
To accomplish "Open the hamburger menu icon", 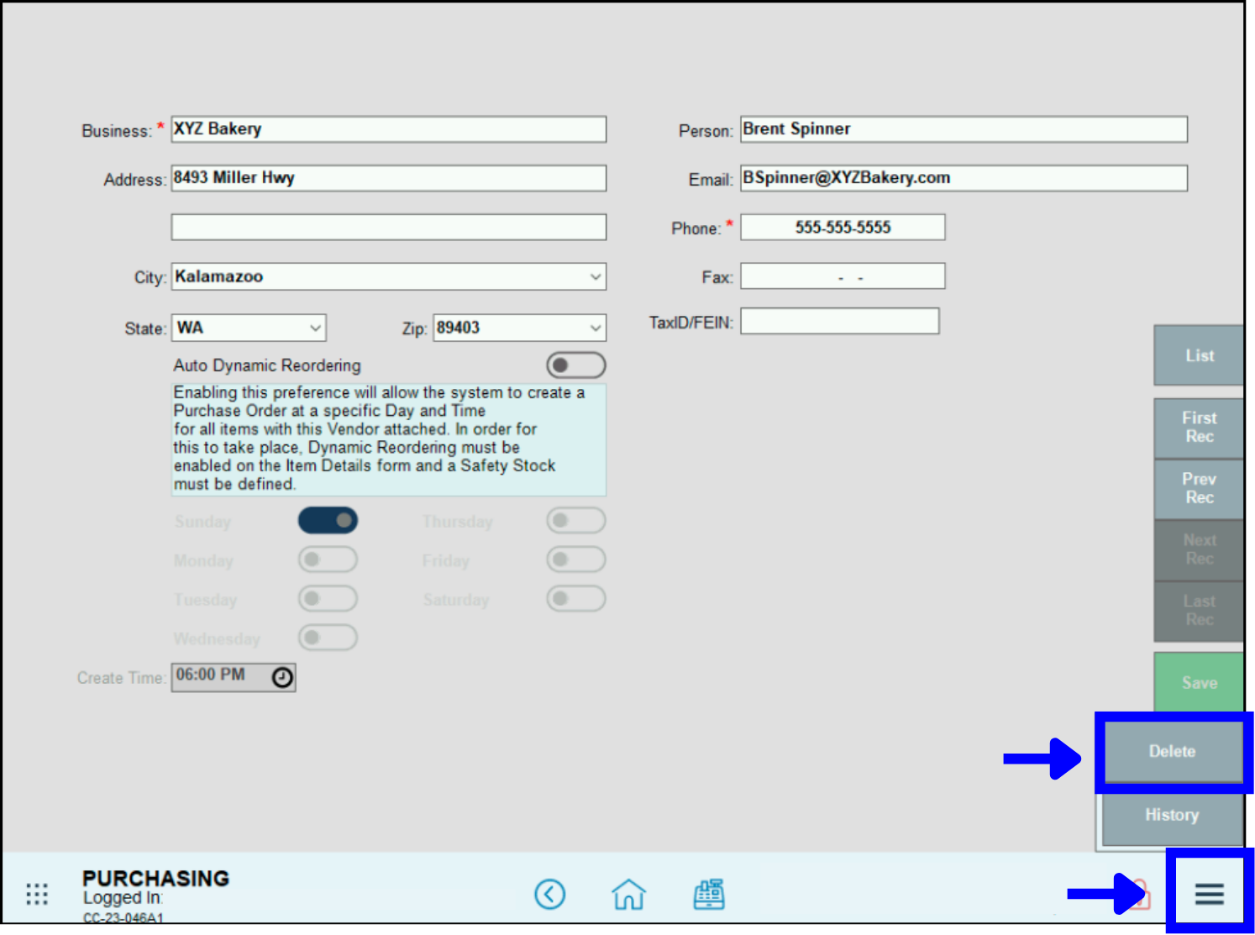I will pyautogui.click(x=1209, y=894).
